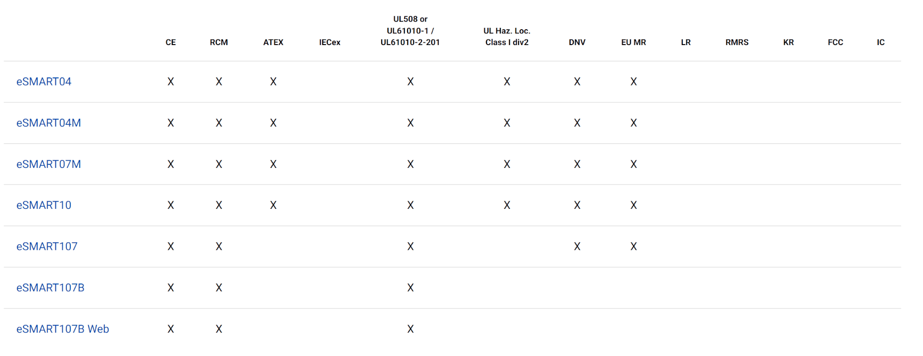Click the IC column header
This screenshot has width=923, height=356.
(881, 42)
